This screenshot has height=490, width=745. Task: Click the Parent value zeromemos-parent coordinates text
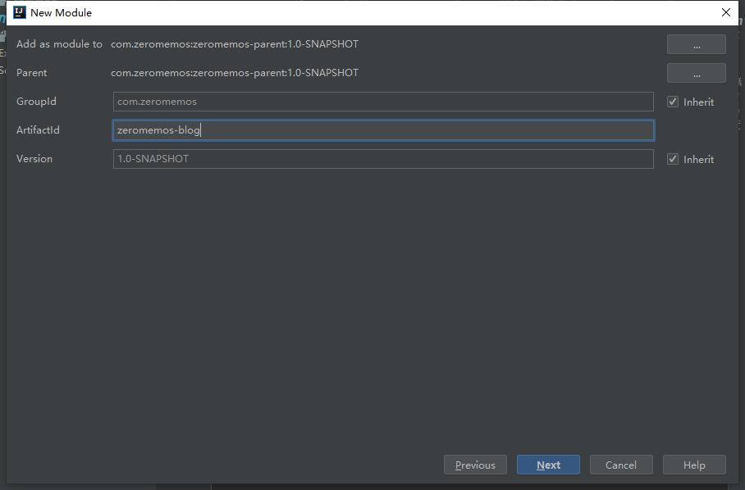(x=235, y=73)
